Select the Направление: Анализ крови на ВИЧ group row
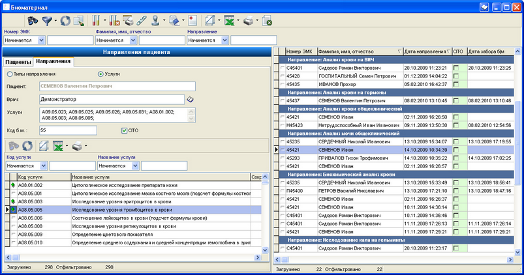 tap(396, 60)
